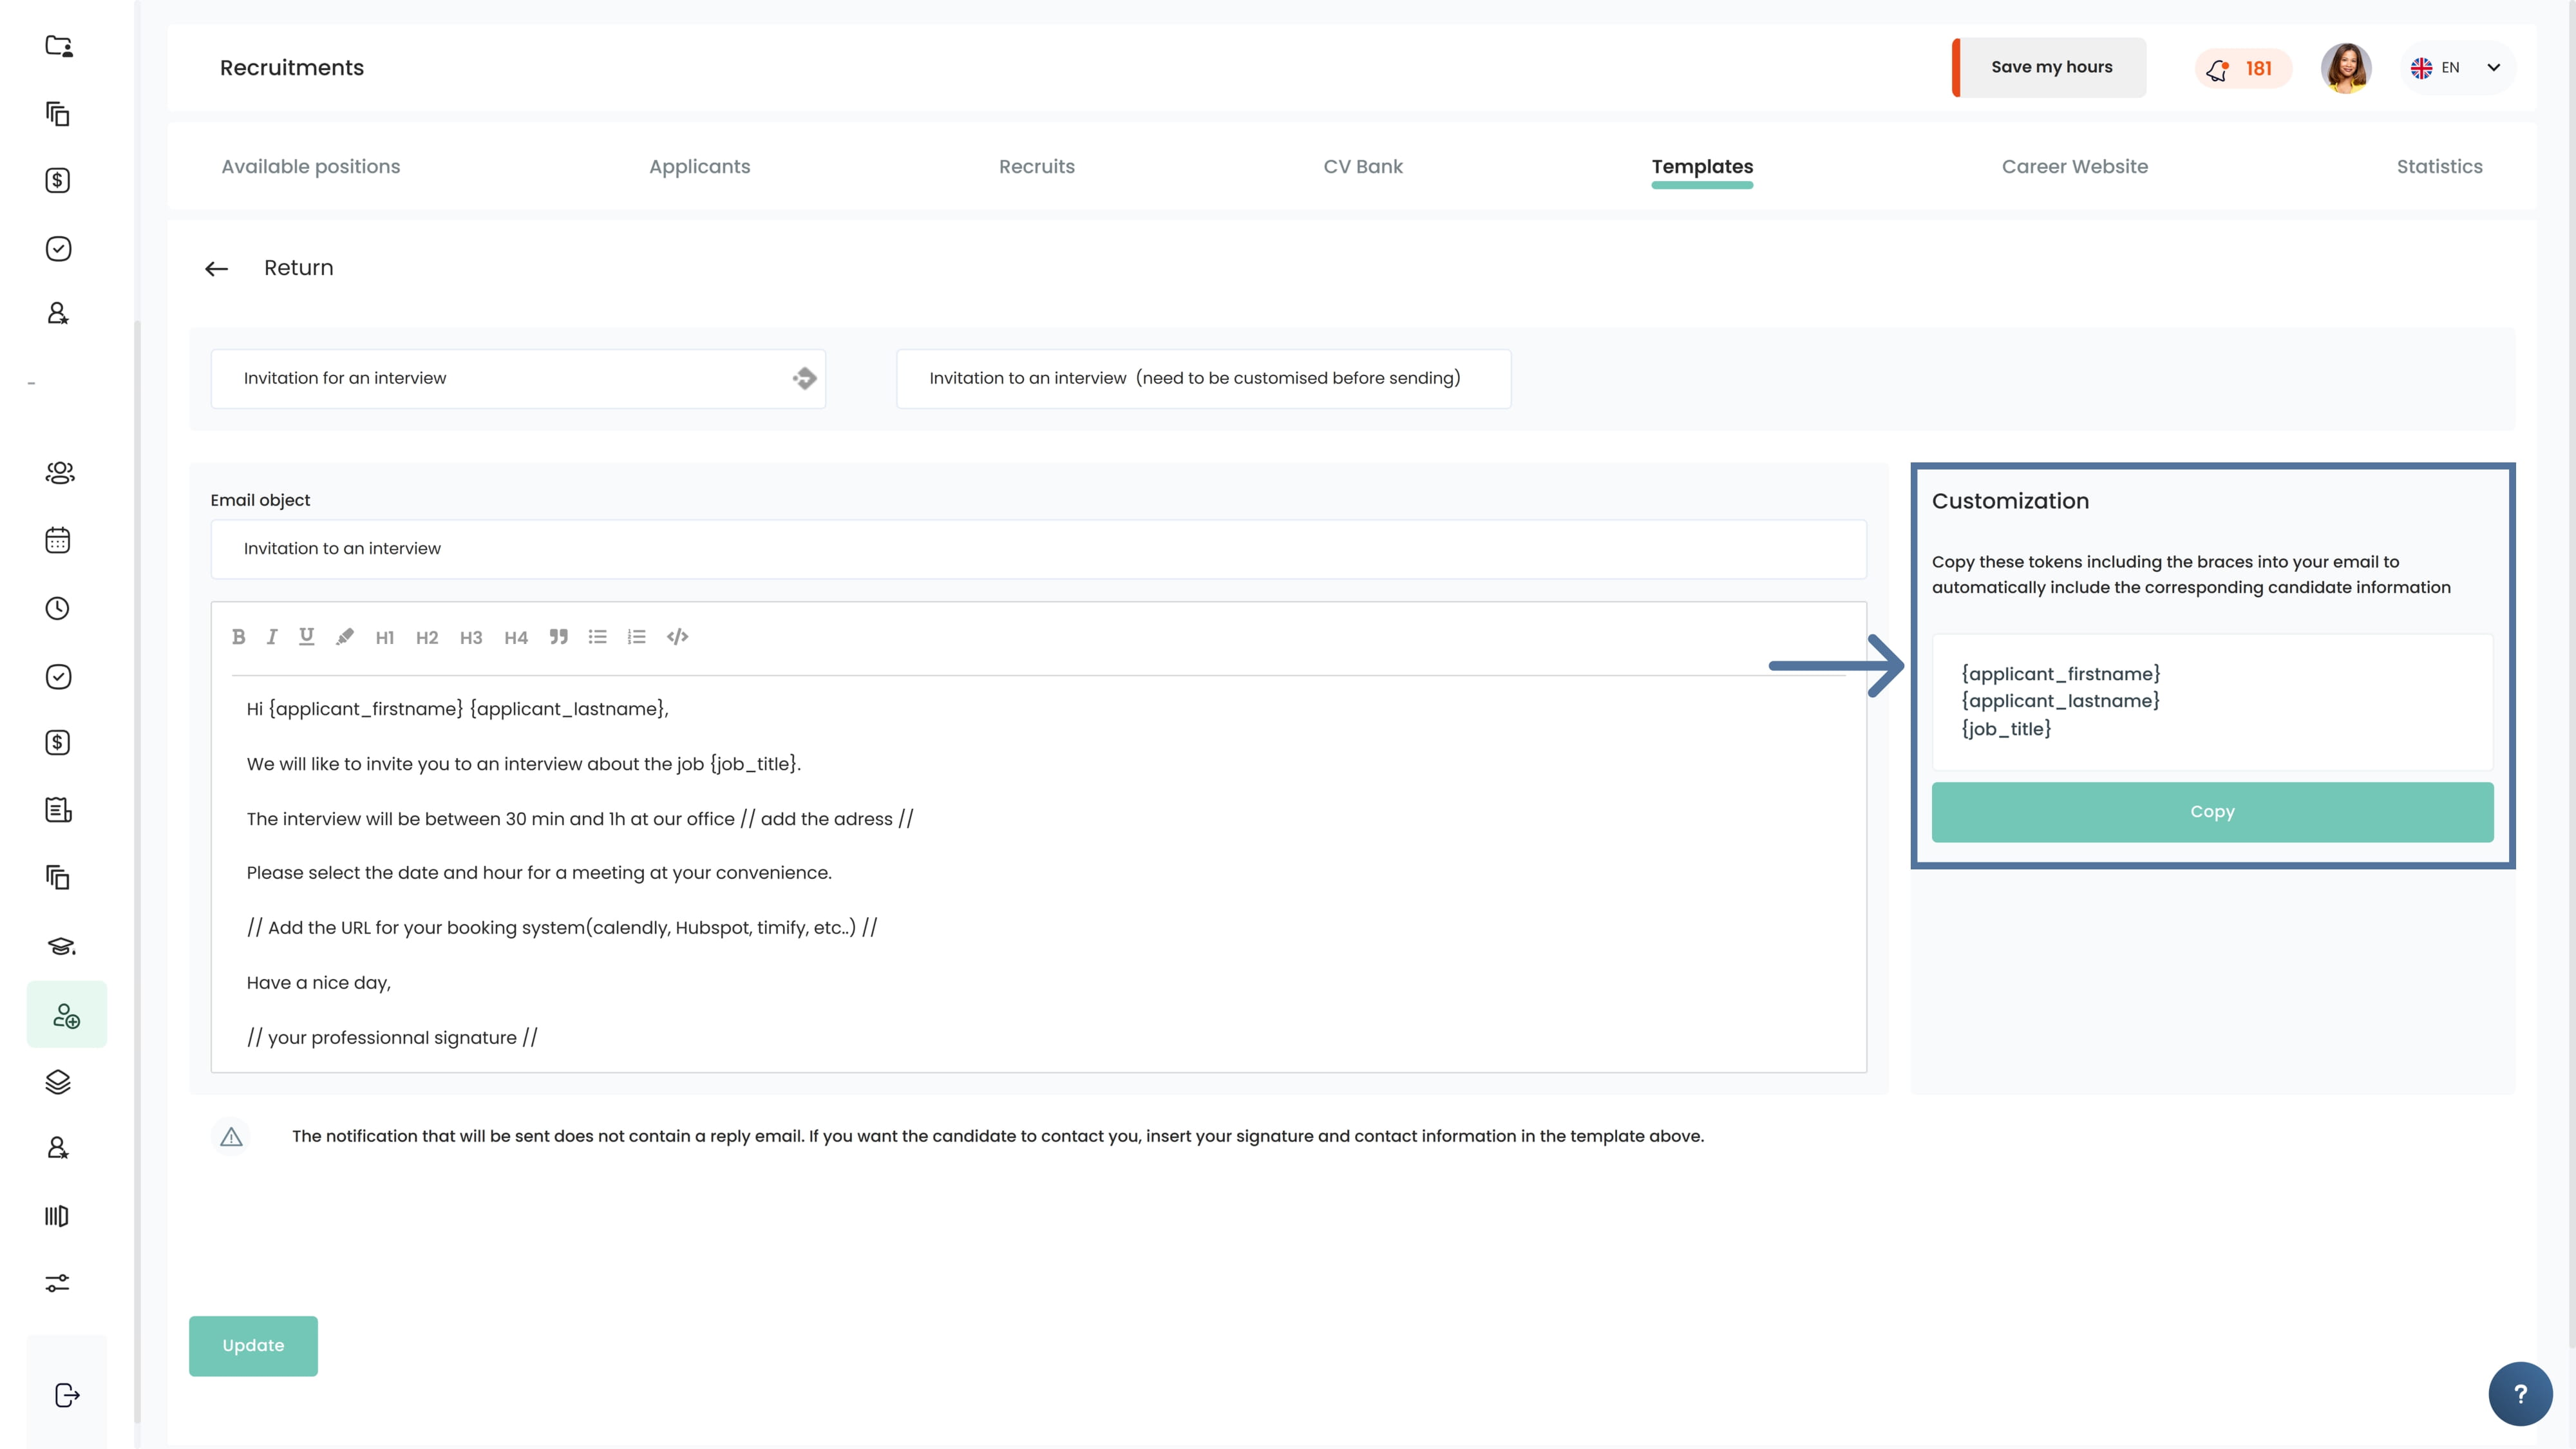
Task: Apply H4 heading style
Action: pyautogui.click(x=516, y=638)
